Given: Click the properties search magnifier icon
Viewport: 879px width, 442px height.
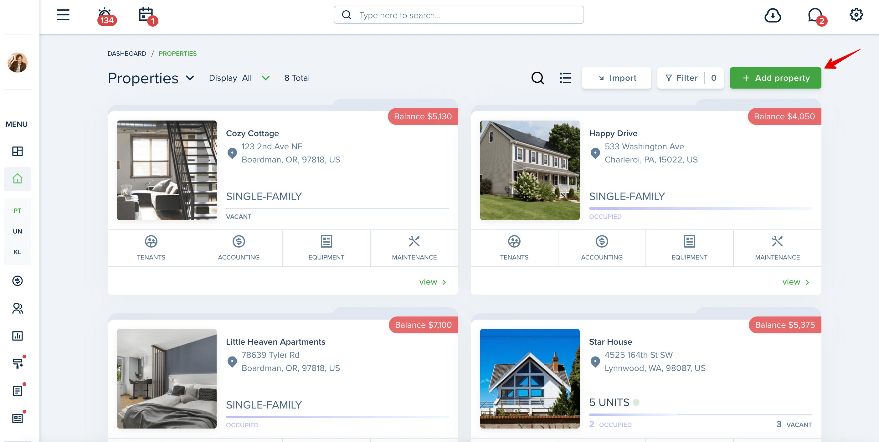Looking at the screenshot, I should 537,78.
